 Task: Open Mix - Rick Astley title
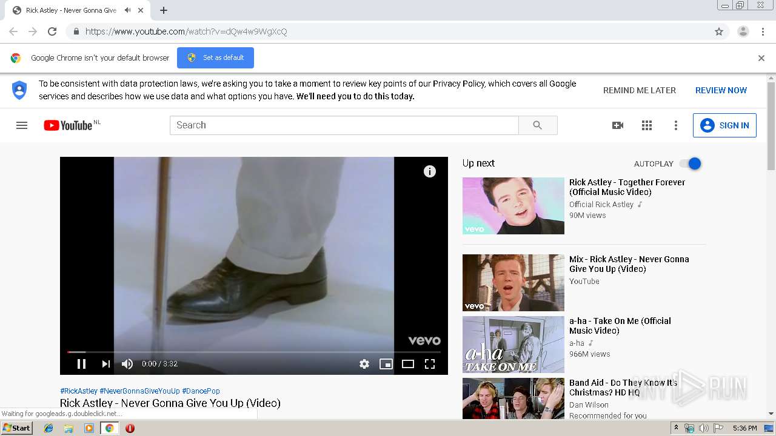pos(629,264)
